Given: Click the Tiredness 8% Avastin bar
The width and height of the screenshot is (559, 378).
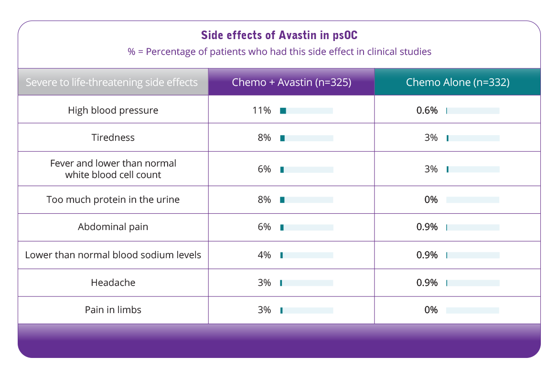Looking at the screenshot, I should tap(307, 138).
